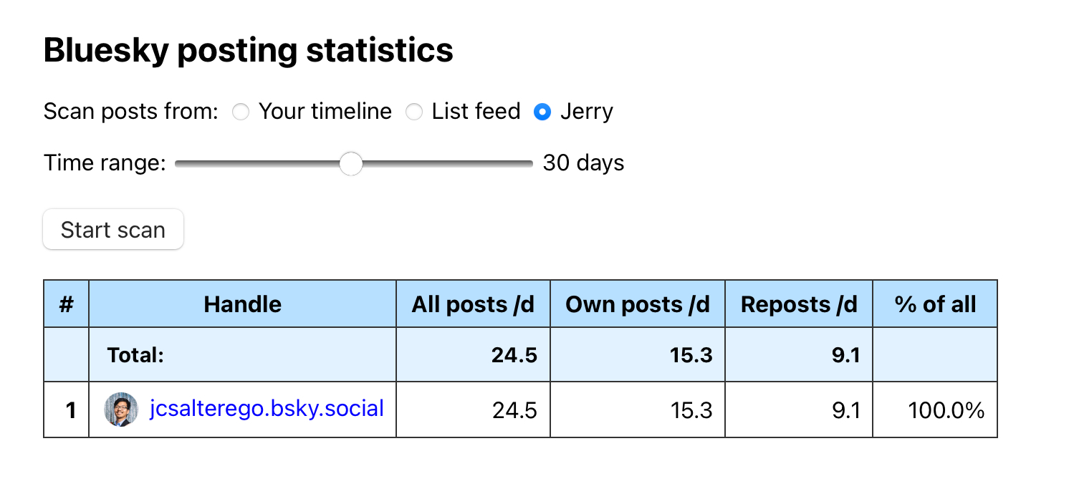Click the "Reposts /d" column header
Viewport: 1069px width, 494px height.
pyautogui.click(x=799, y=304)
